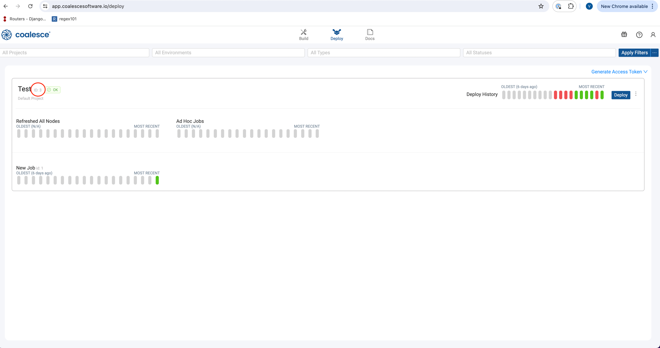Viewport: 660px width, 348px height.
Task: Open the All Projects filter dropdown
Action: coord(74,53)
